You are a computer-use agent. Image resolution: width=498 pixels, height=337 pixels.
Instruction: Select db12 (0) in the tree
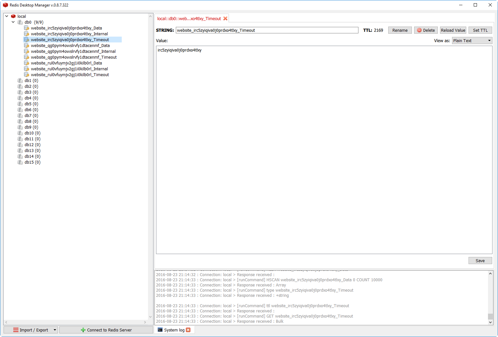click(x=32, y=145)
